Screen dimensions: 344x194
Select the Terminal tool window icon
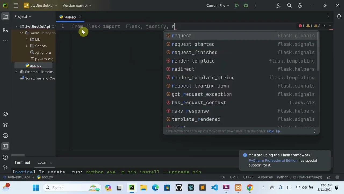pyautogui.click(x=5, y=146)
